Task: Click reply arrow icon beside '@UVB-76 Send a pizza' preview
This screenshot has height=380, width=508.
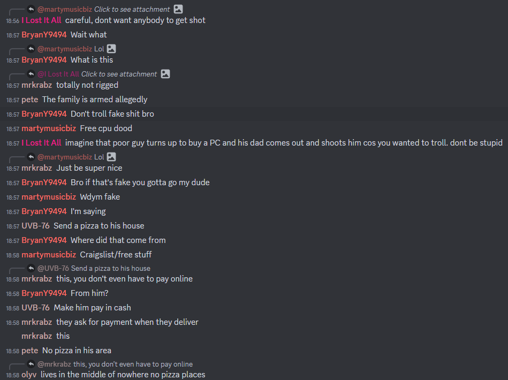Action: [x=31, y=268]
